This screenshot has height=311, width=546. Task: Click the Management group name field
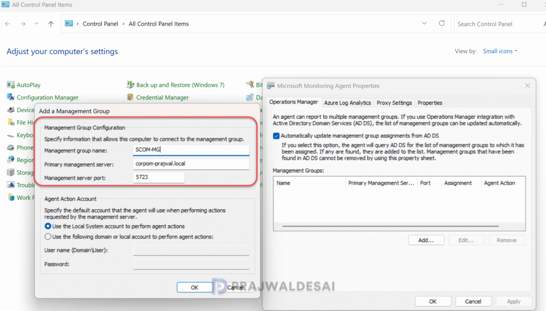click(191, 150)
